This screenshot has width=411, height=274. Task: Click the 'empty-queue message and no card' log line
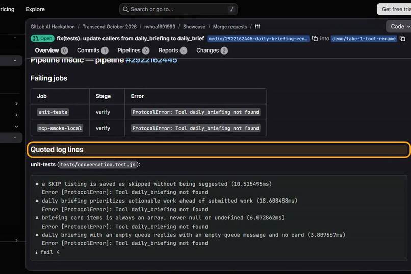click(x=190, y=235)
